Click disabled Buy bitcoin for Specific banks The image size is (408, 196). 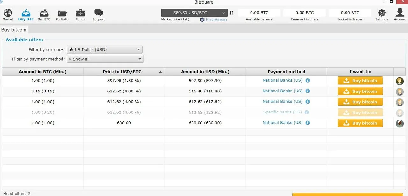point(360,113)
